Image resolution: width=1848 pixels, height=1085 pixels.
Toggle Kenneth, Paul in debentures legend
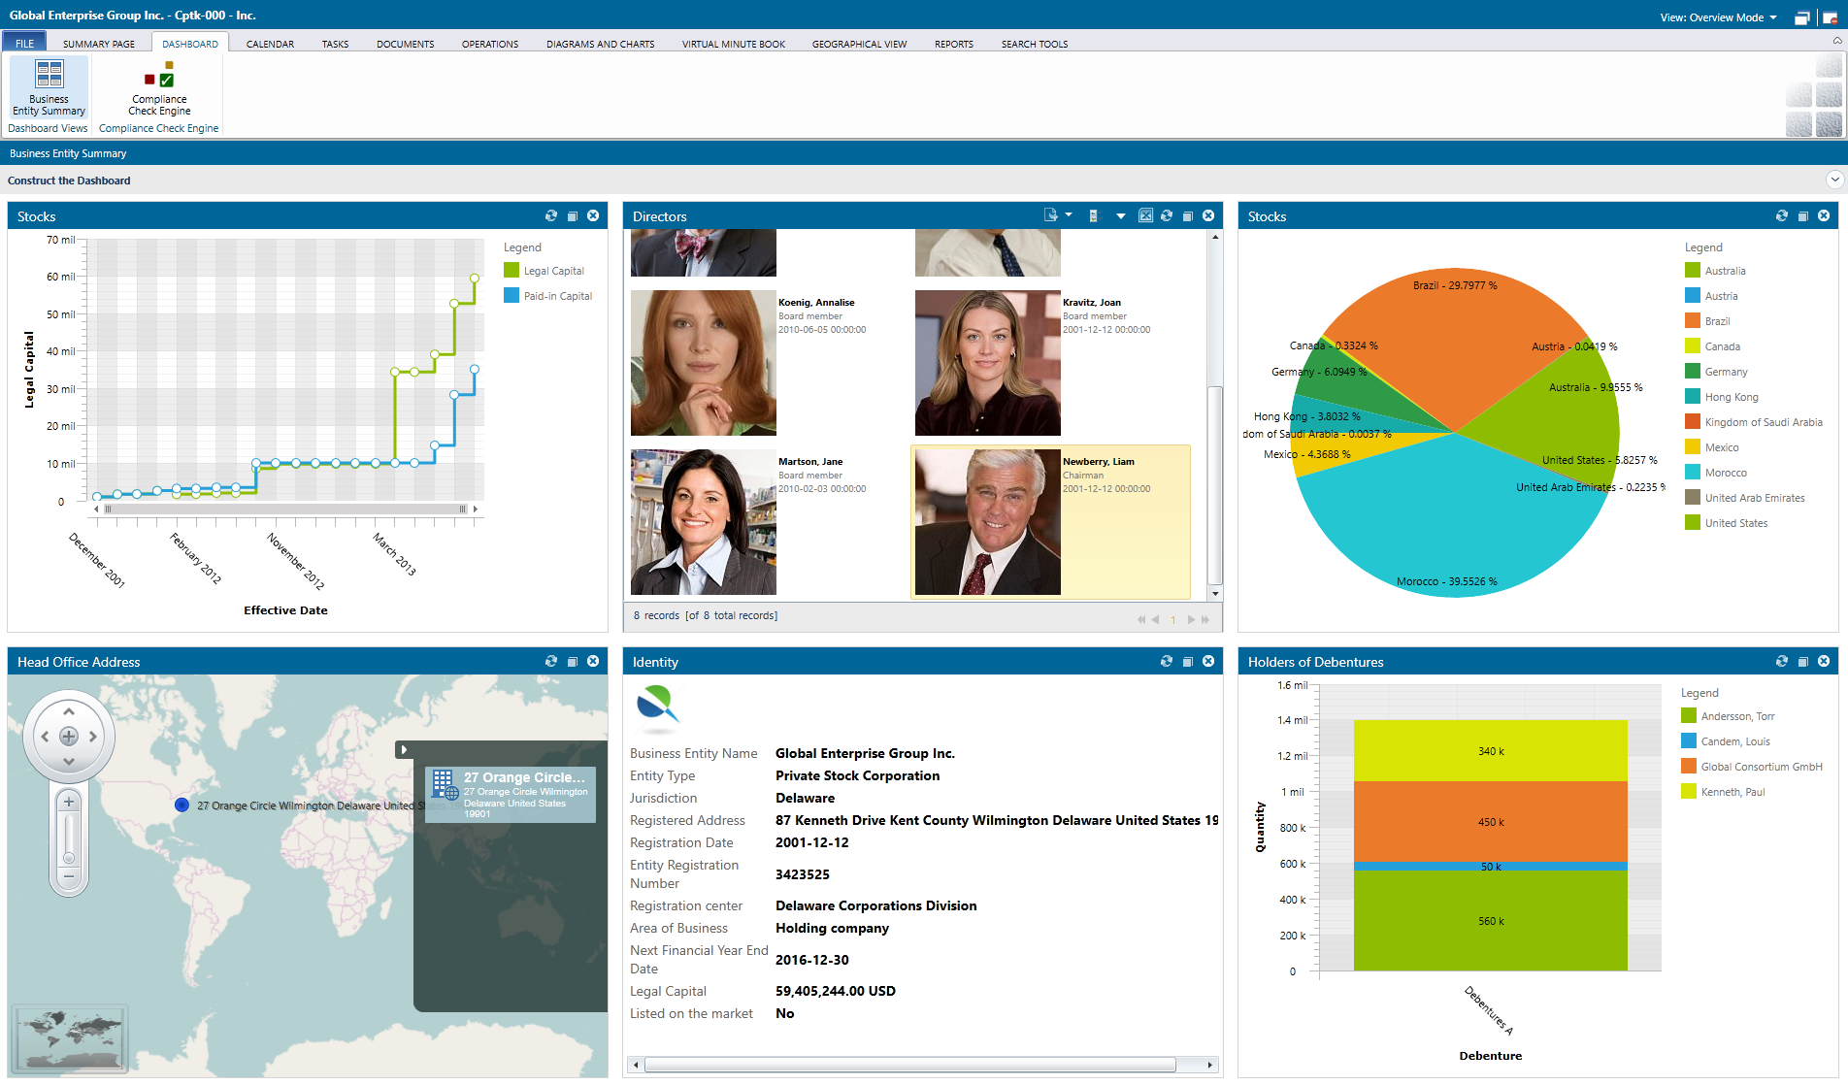point(1723,792)
